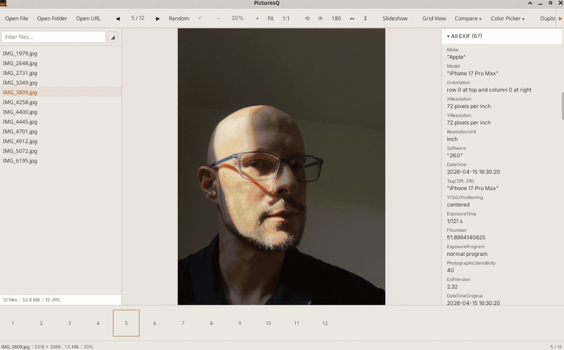The height and width of the screenshot is (350, 564).
Task: Flip image horizontally
Action: [x=352, y=18]
